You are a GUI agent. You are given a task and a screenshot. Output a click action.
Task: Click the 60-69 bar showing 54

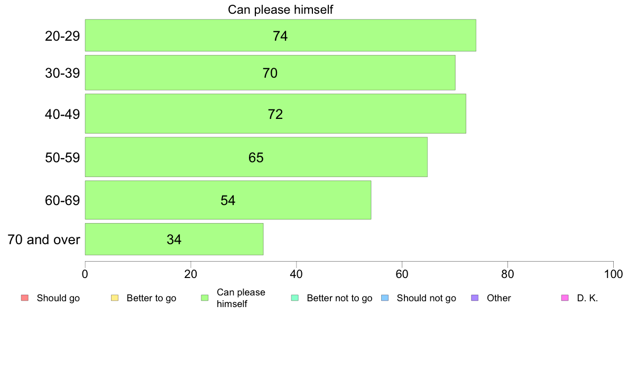point(228,200)
